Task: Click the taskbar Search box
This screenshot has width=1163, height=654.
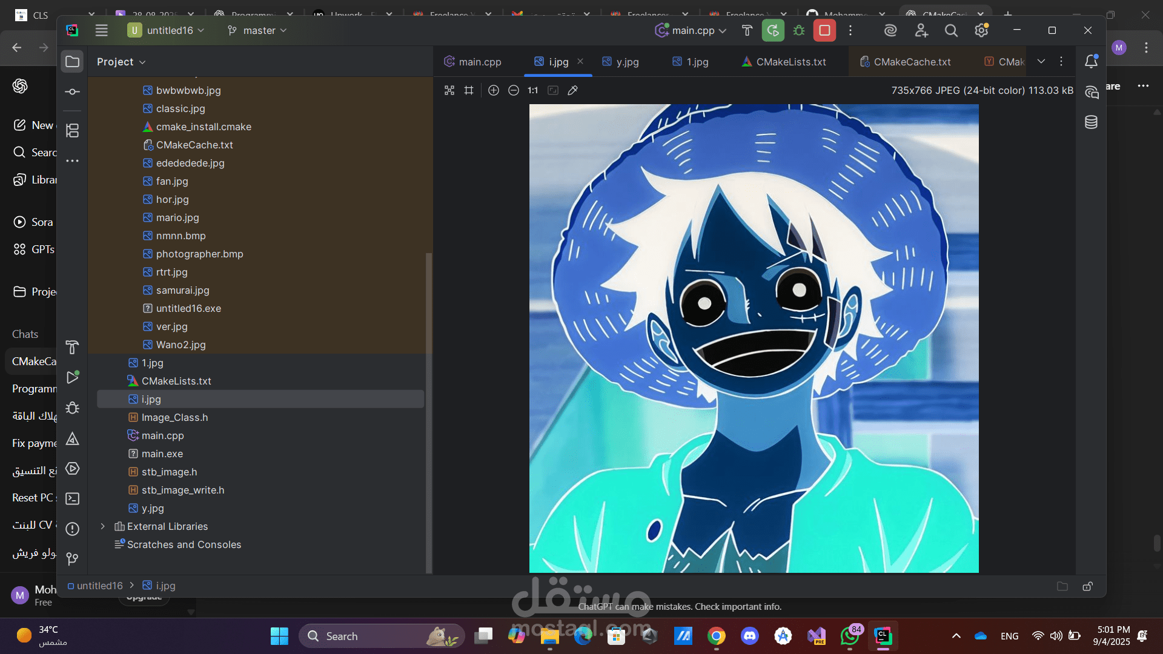Action: point(382,636)
